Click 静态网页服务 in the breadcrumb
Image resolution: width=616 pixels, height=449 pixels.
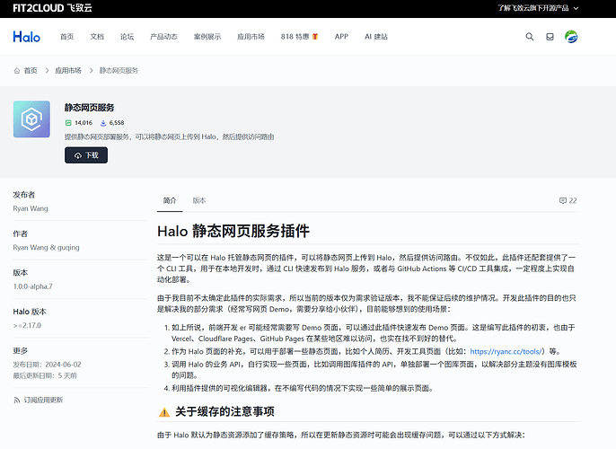(119, 71)
